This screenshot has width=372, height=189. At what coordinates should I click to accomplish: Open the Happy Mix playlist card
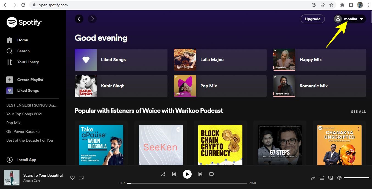(x=318, y=59)
